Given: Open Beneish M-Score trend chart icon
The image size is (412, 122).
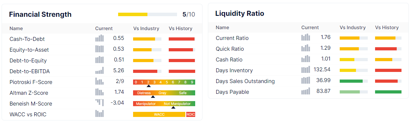Looking at the screenshot, I should point(99,102).
